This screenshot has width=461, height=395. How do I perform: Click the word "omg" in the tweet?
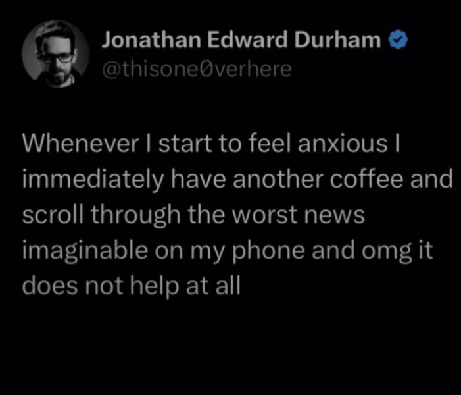[x=387, y=252]
